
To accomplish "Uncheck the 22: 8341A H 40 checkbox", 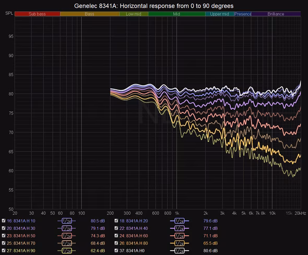I will tap(116, 228).
